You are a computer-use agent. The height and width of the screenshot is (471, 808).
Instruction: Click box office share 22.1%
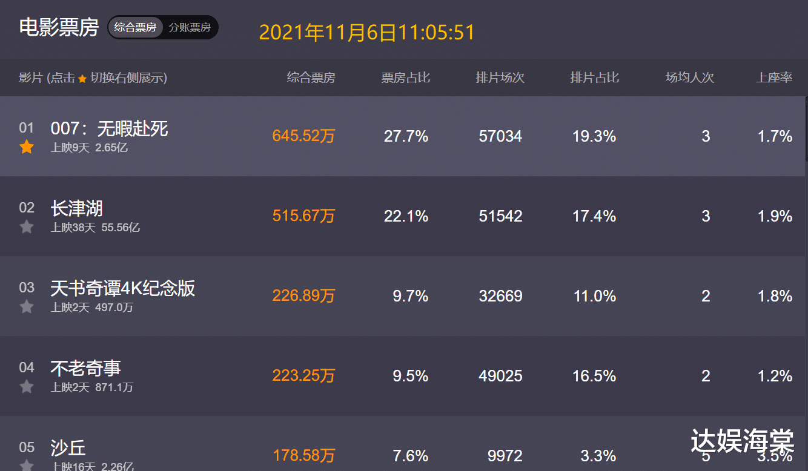tap(406, 216)
